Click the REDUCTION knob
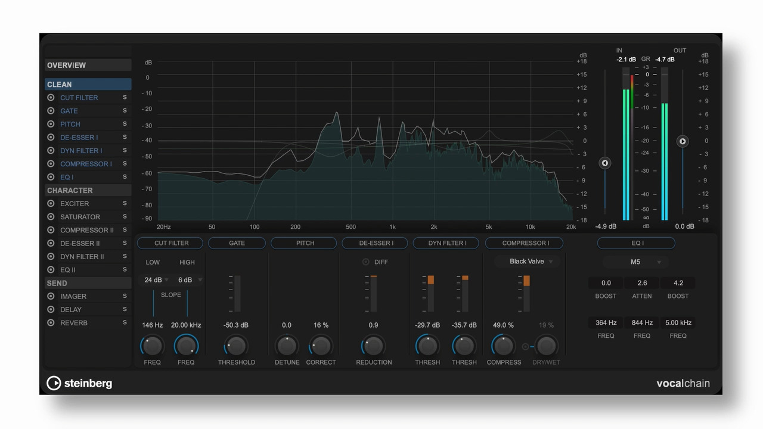Screen dimensions: 763x429 coord(373,345)
